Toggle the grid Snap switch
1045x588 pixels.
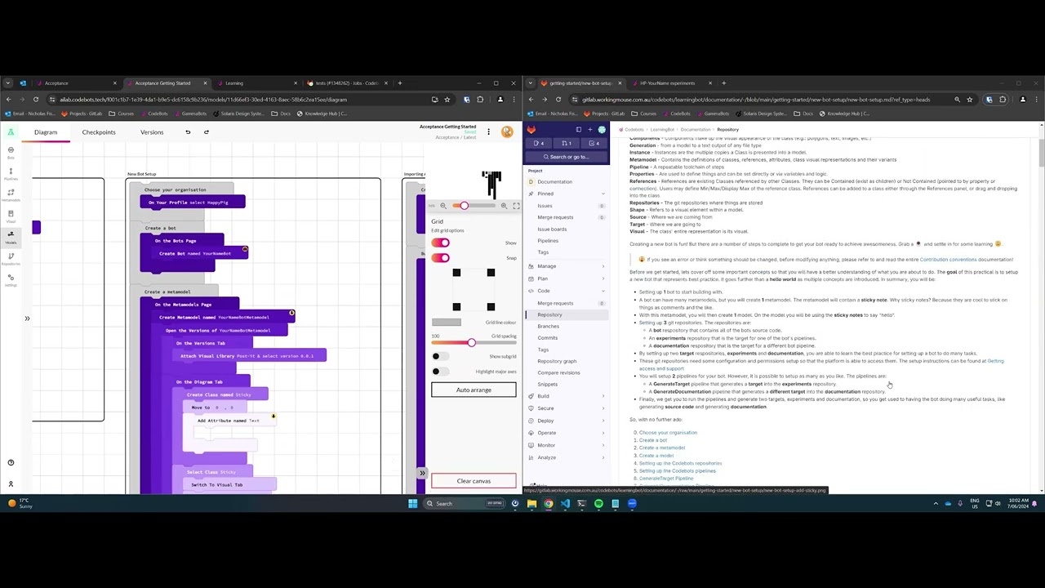pyautogui.click(x=440, y=258)
